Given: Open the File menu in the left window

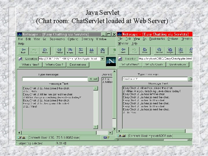Looking at the screenshot, I should click(x=21, y=39).
